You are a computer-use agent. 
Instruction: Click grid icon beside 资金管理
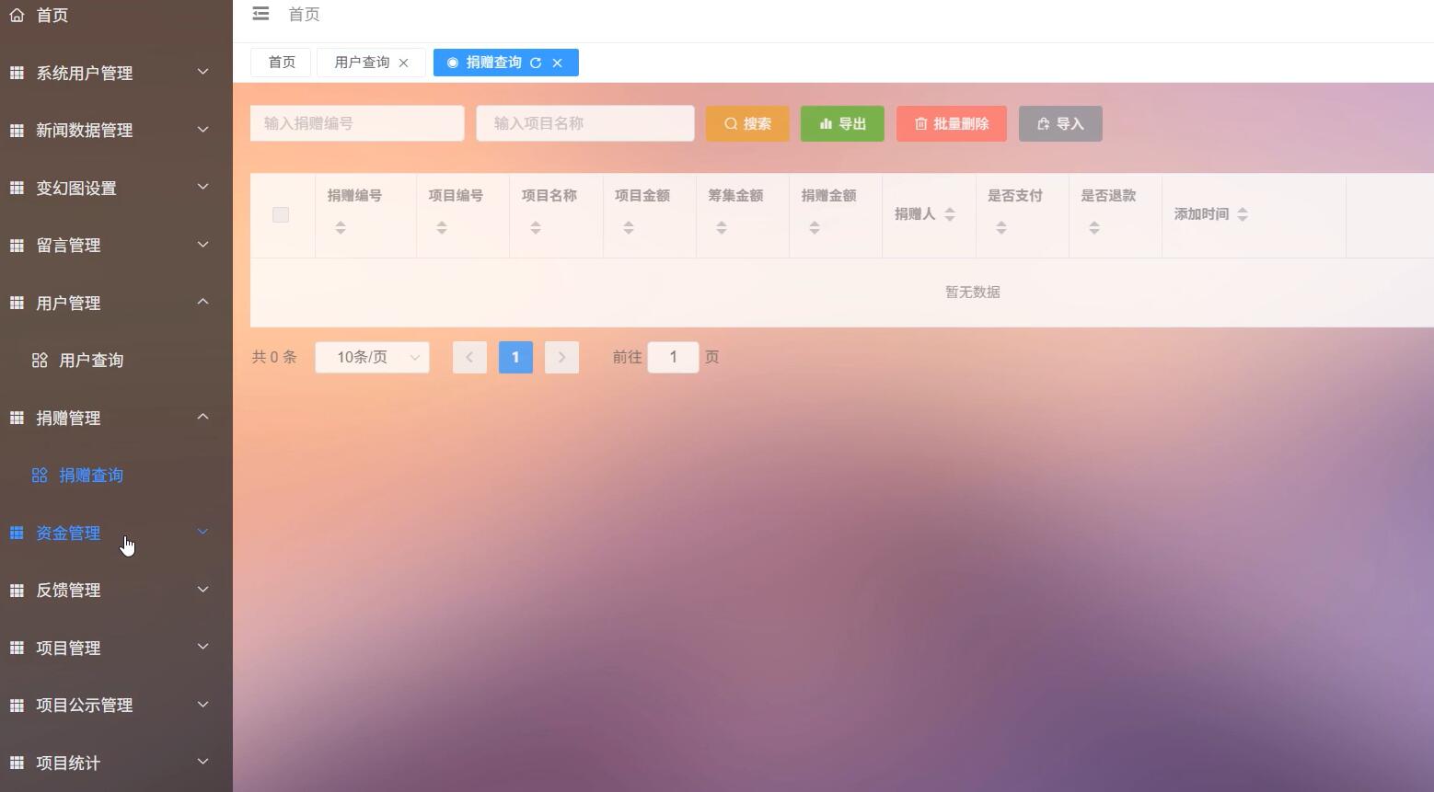pyautogui.click(x=17, y=533)
